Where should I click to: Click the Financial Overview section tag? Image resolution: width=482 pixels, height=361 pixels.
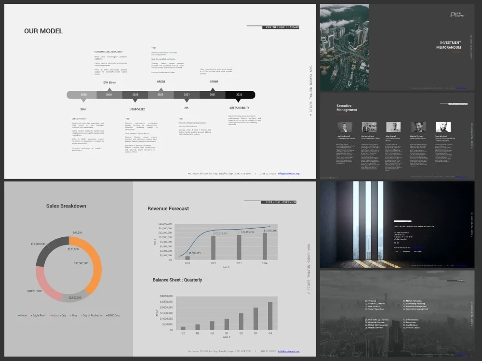pos(279,202)
